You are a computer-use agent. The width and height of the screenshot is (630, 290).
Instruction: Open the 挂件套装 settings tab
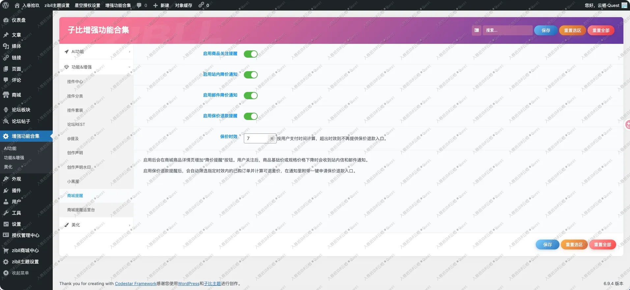tap(97, 110)
